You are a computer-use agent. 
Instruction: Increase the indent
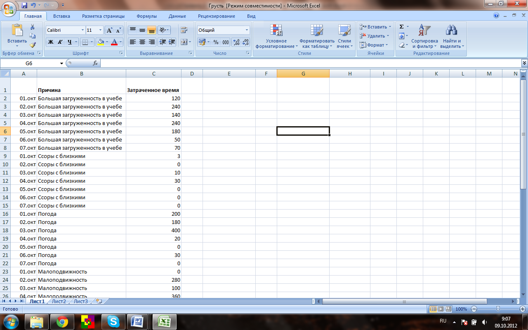[172, 42]
